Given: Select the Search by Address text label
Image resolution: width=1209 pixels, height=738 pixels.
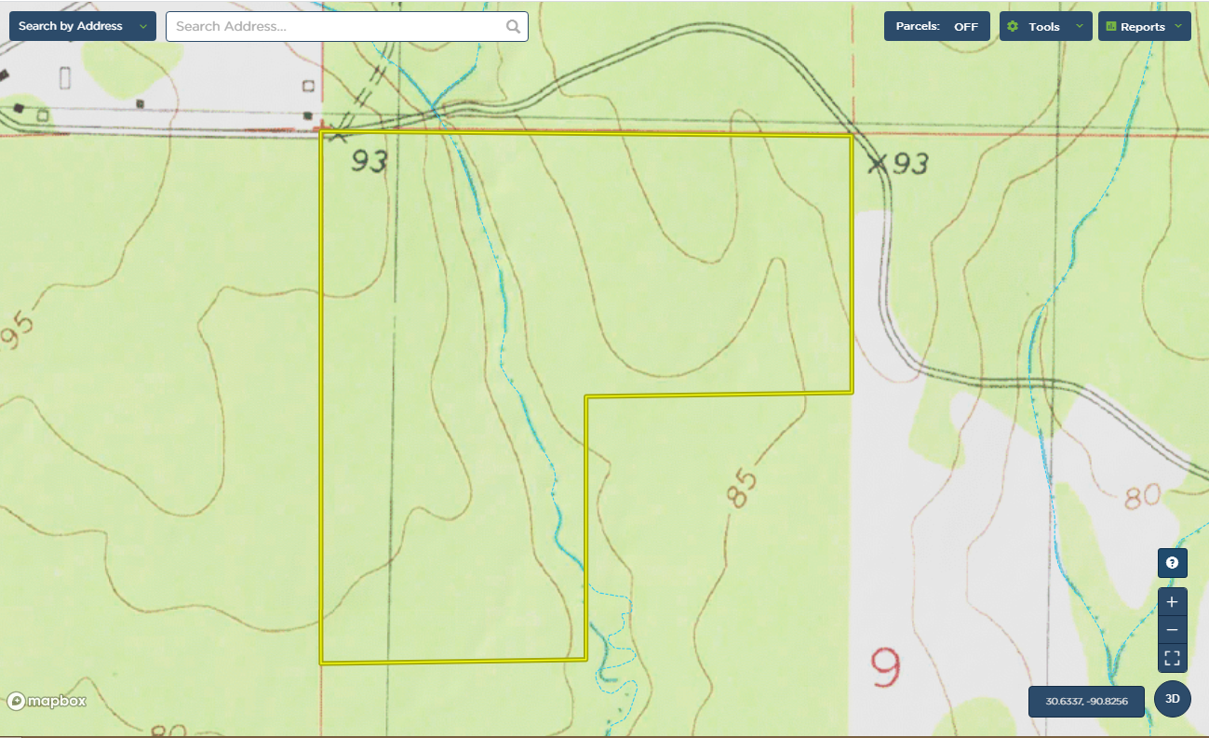Looking at the screenshot, I should click(x=71, y=26).
